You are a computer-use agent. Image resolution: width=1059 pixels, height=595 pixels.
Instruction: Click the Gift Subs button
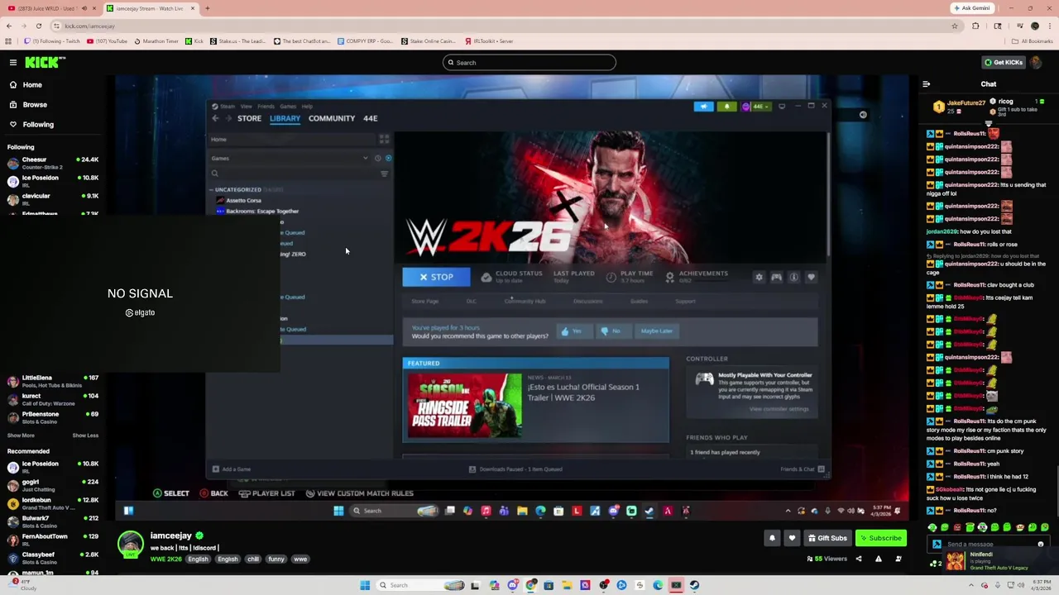point(827,538)
